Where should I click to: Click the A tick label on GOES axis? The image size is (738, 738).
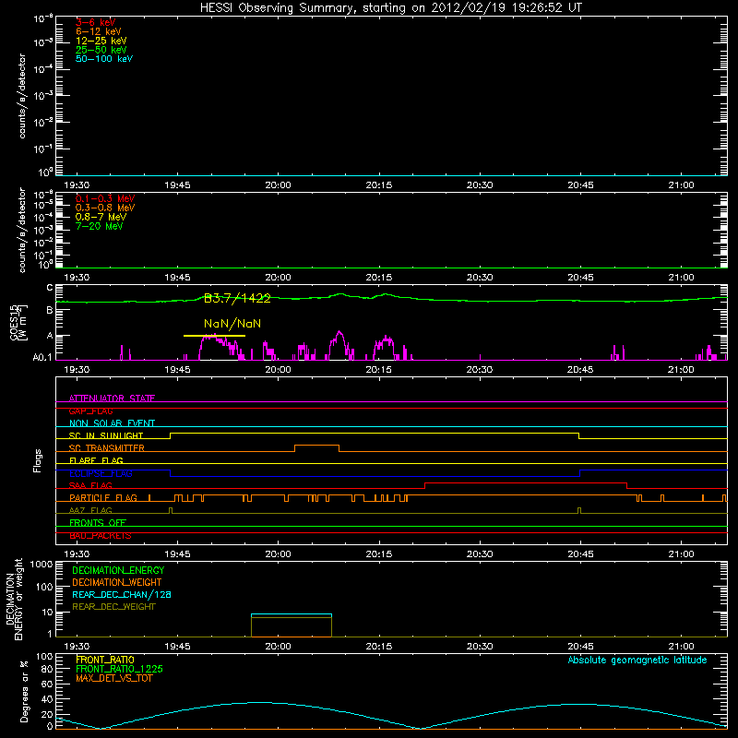pos(50,336)
